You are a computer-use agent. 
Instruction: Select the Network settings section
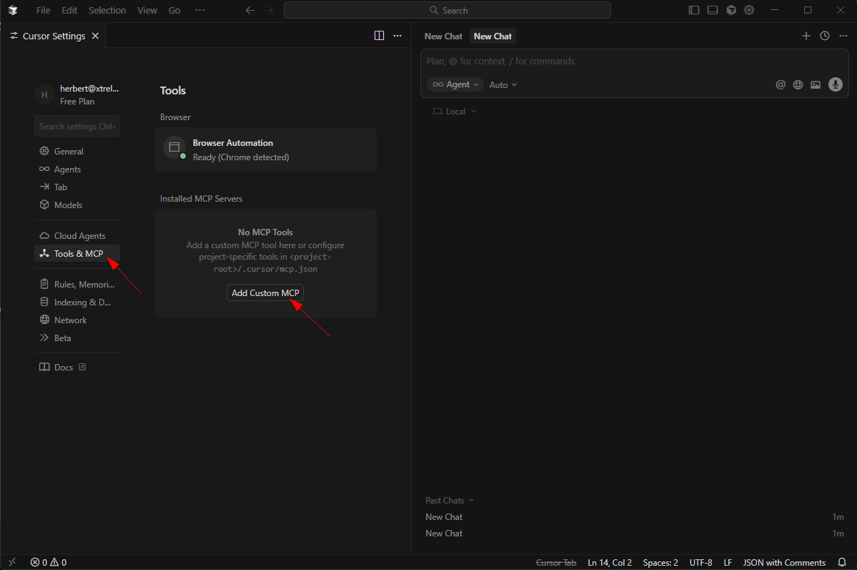pos(70,320)
